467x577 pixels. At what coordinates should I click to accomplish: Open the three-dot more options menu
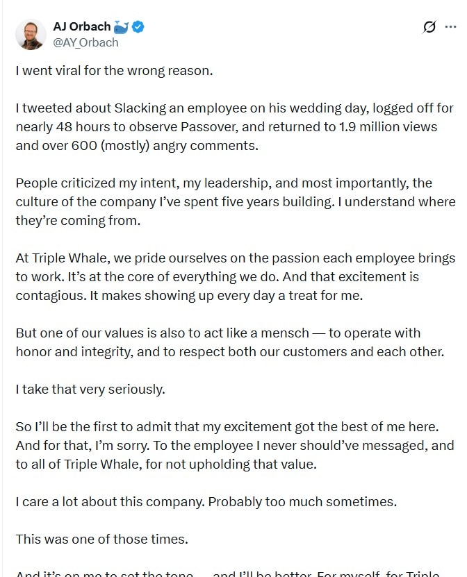tap(452, 27)
